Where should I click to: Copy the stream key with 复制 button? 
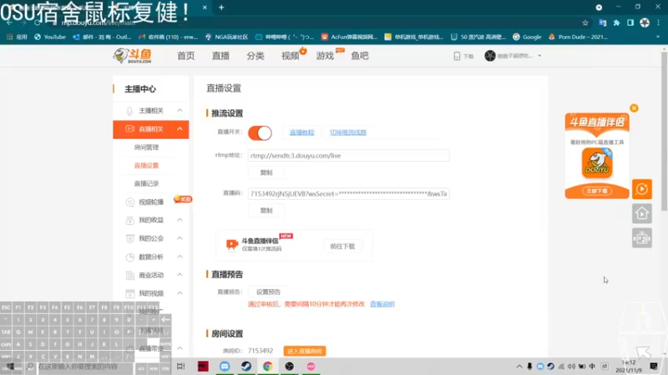coord(266,211)
